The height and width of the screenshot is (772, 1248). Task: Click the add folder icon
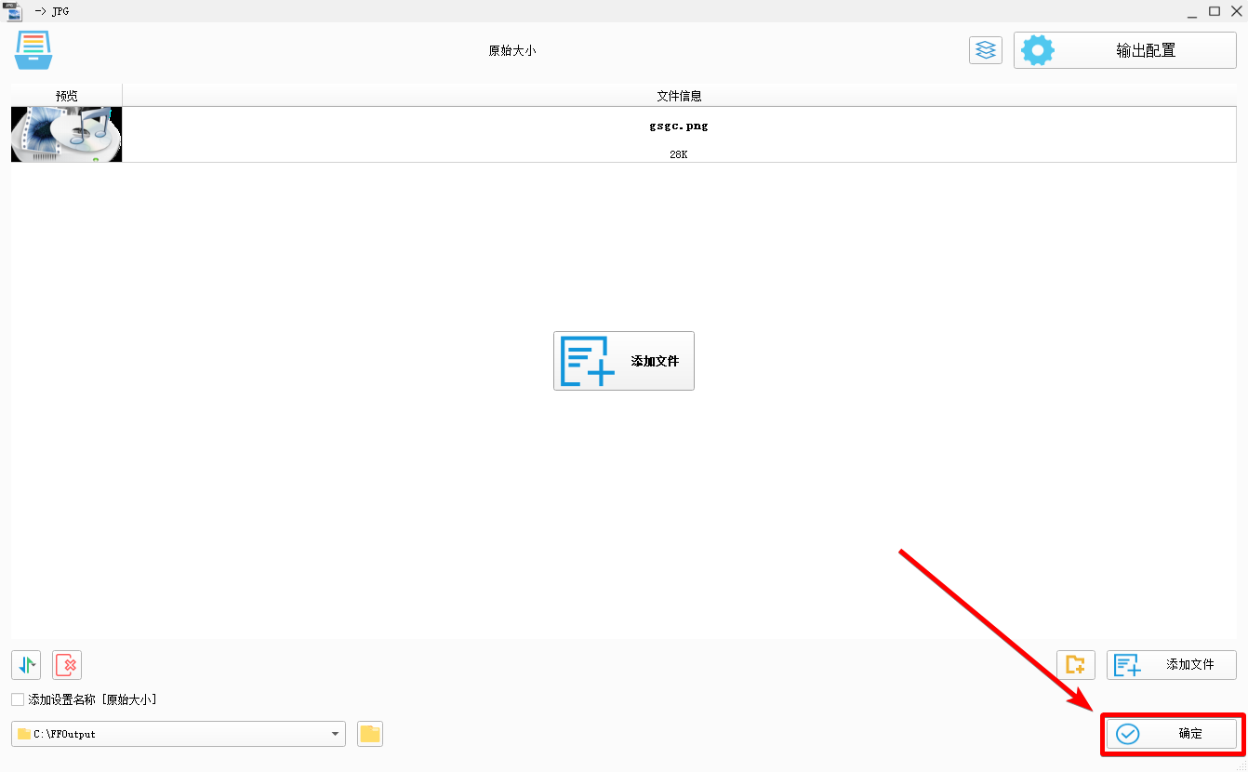pyautogui.click(x=1076, y=665)
